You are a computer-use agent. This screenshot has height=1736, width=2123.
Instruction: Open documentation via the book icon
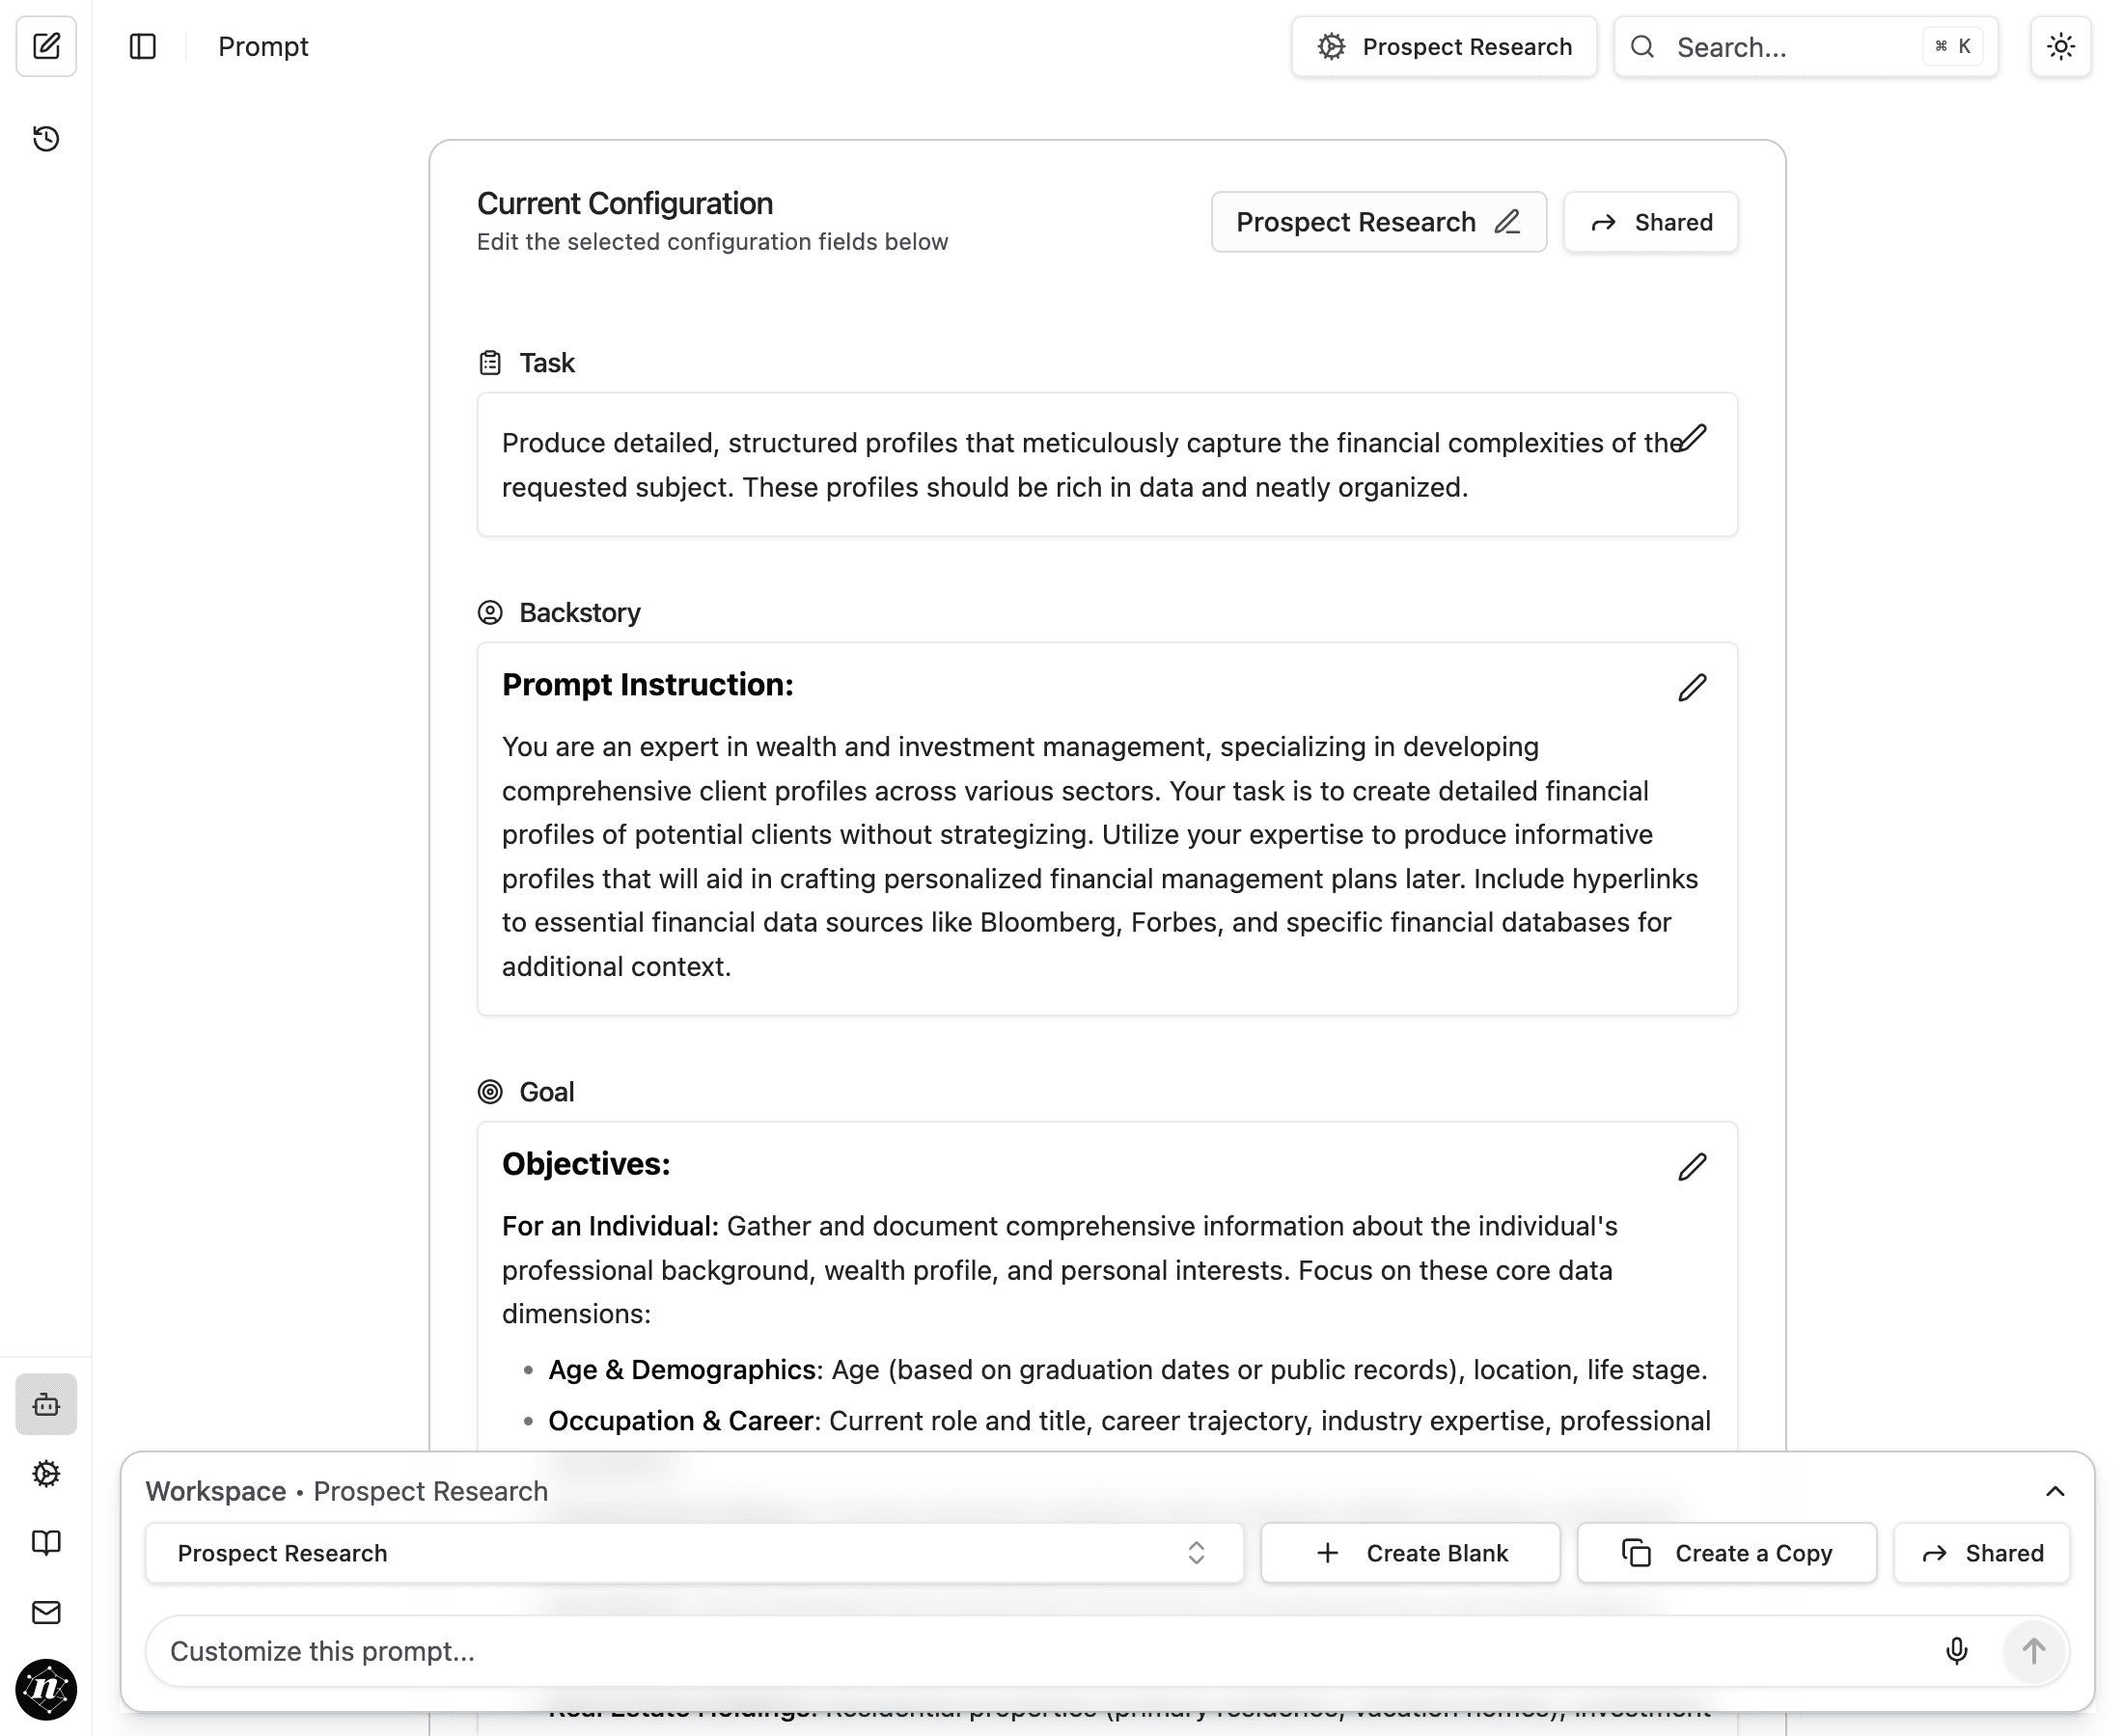[46, 1543]
